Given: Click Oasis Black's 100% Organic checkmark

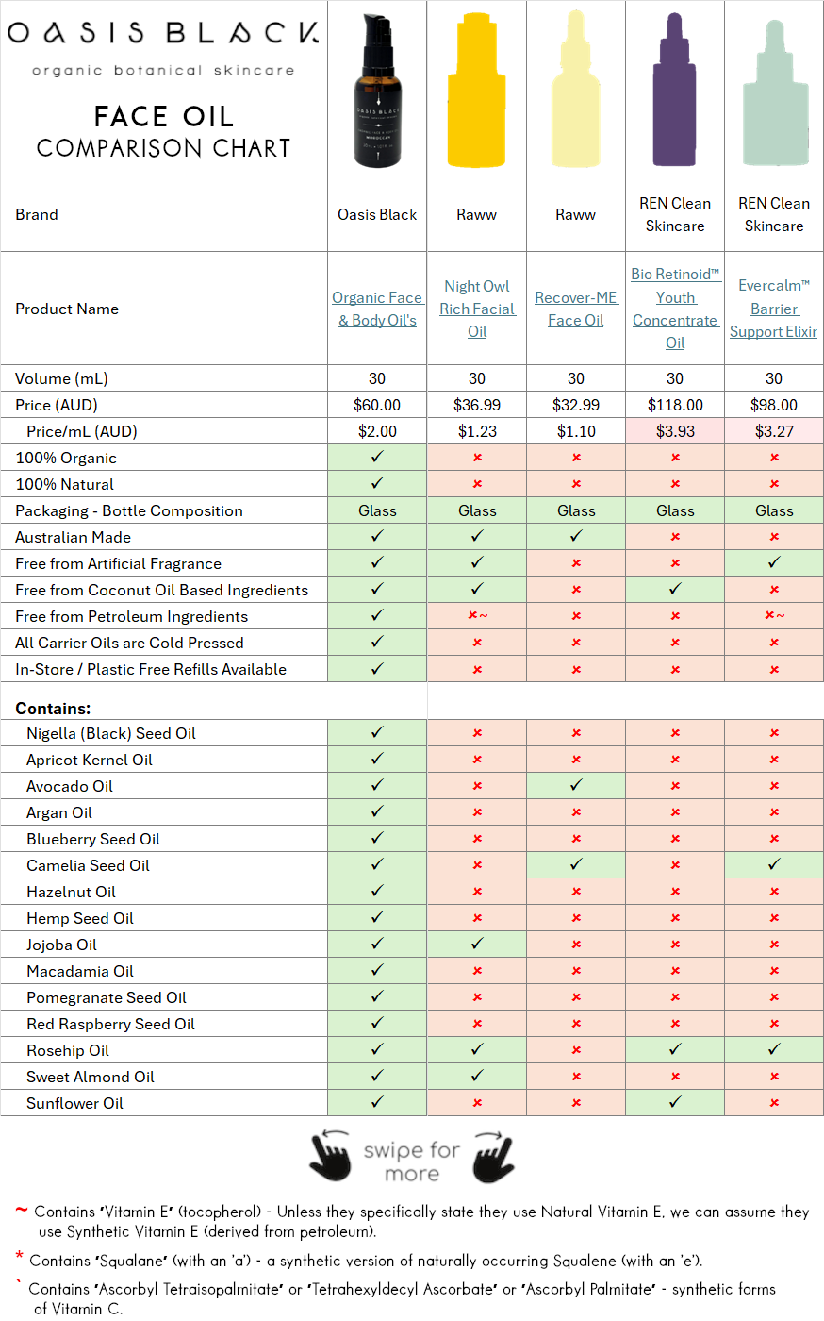Looking at the screenshot, I should [x=377, y=457].
